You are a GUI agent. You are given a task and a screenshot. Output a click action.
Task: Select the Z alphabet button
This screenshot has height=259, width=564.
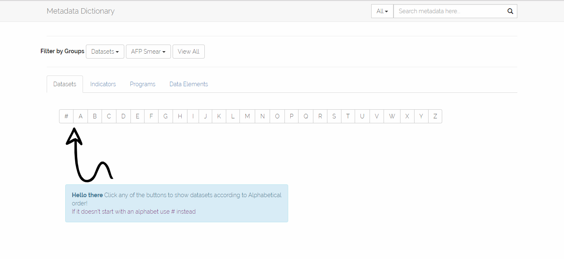(435, 116)
